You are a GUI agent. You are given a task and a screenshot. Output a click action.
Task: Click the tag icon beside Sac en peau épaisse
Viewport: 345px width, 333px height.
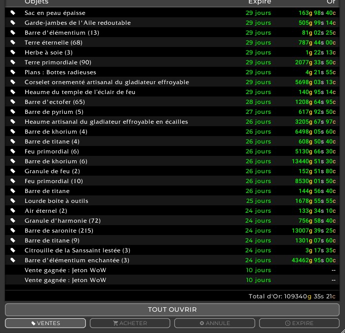point(13,13)
